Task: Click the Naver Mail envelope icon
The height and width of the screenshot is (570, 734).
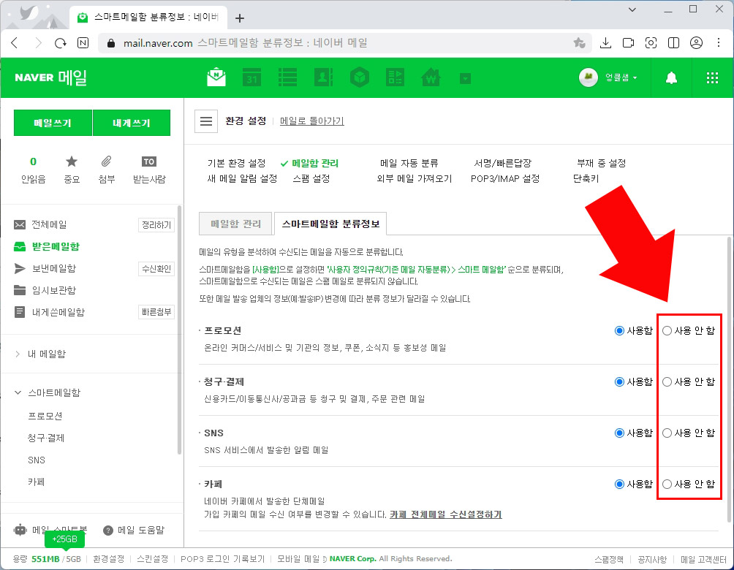Action: (x=216, y=77)
